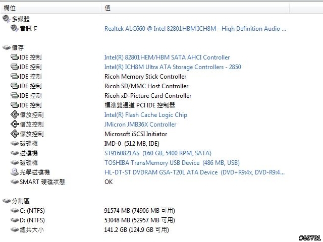Open the HL-DT-ST DVDRAM GSA-T20L ATA Device link

[194, 172]
